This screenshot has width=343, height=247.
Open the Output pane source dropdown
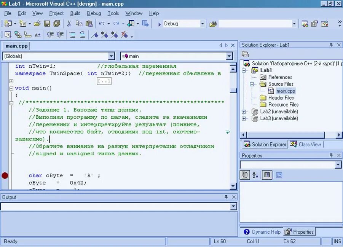point(233,206)
